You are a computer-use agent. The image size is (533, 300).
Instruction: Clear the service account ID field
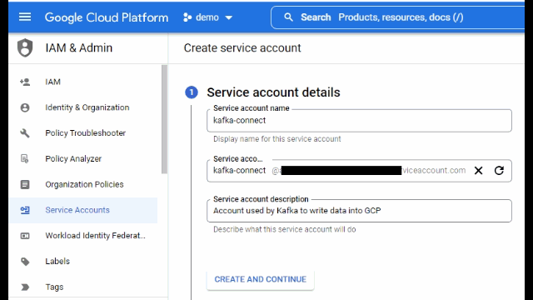tap(478, 170)
